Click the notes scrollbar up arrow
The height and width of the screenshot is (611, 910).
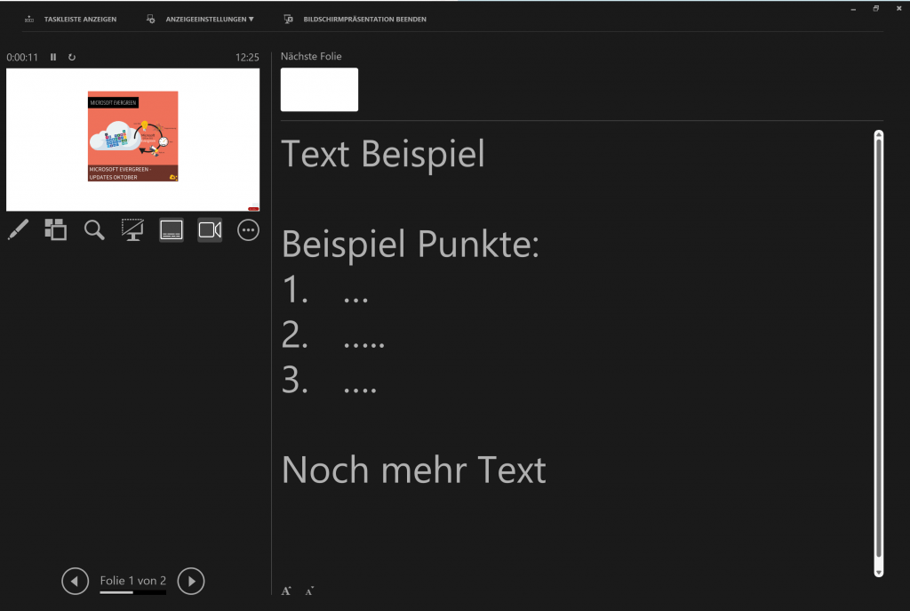pyautogui.click(x=879, y=135)
